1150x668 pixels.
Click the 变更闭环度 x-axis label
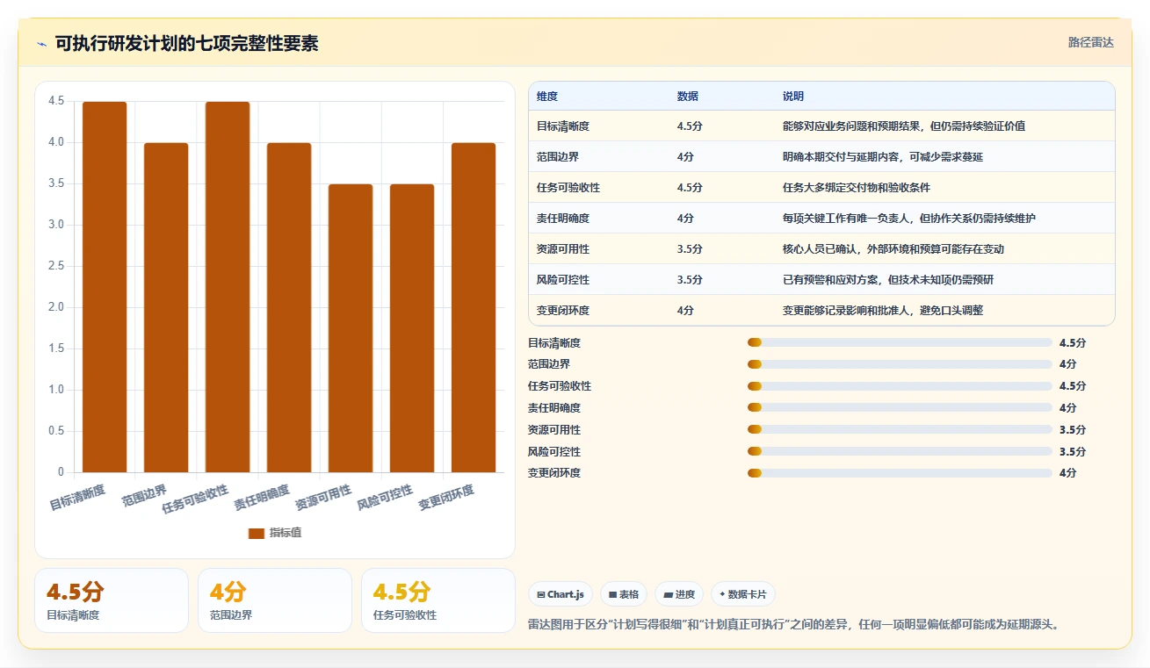click(x=446, y=498)
